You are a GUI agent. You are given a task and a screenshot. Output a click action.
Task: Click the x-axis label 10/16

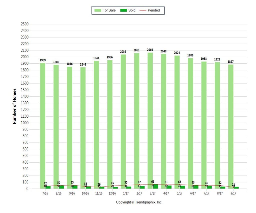[85, 193]
